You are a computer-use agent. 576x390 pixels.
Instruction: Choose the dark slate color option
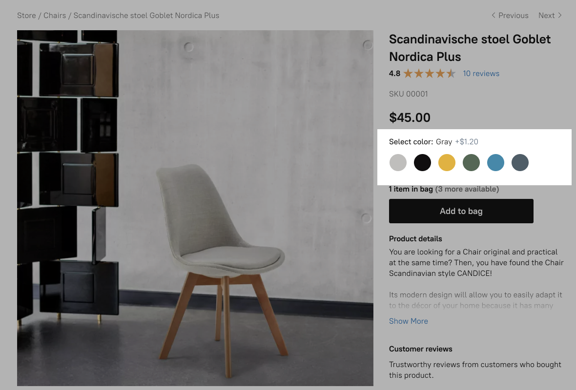(x=520, y=162)
